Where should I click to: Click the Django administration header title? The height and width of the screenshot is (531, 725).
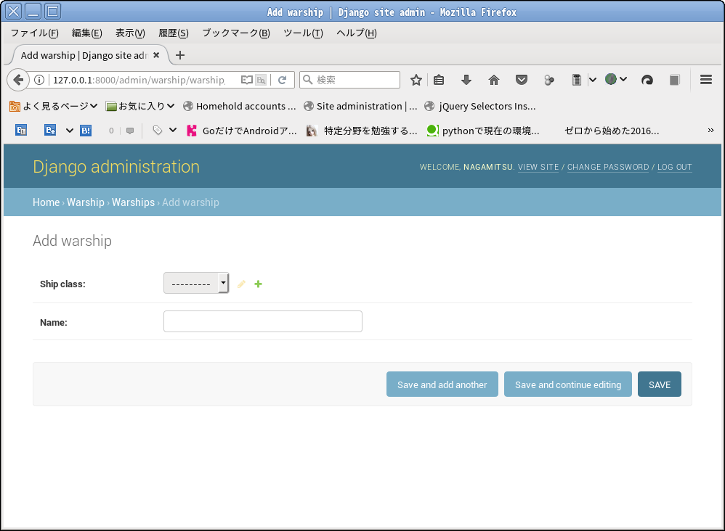(x=116, y=167)
